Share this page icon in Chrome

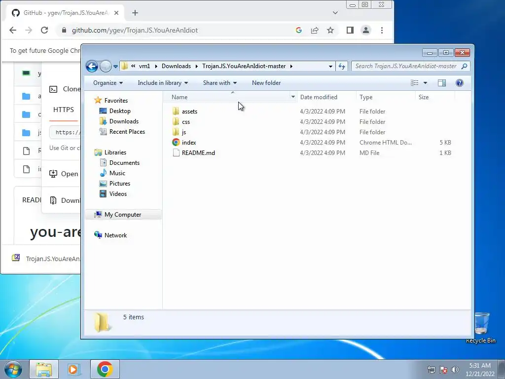pyautogui.click(x=315, y=30)
